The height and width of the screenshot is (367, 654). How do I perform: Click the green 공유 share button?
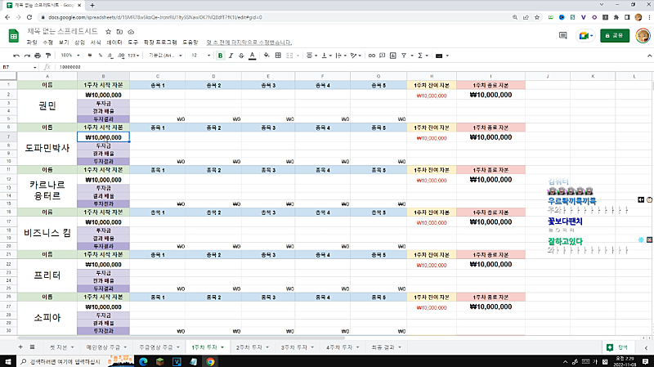pos(616,35)
